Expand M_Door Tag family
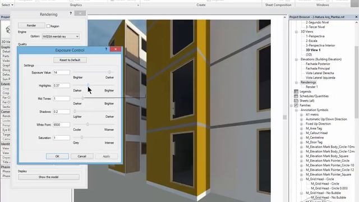The image size is (359, 202). click(x=302, y=142)
